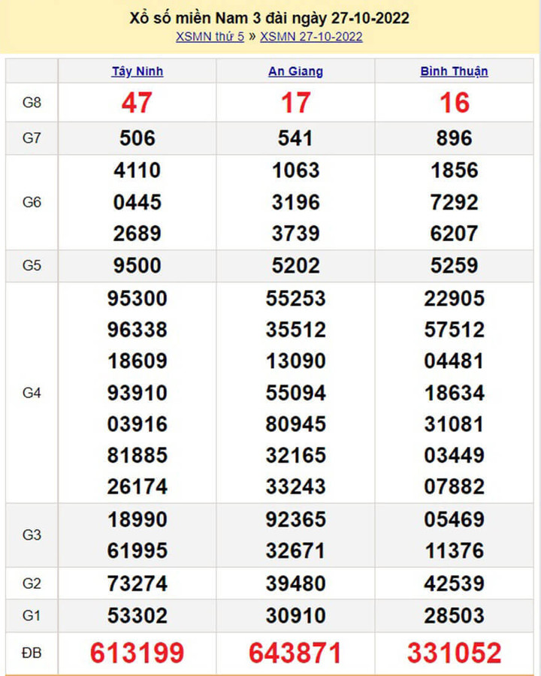The image size is (541, 676).
Task: Open the XSMN thứ 5 link
Action: click(210, 37)
